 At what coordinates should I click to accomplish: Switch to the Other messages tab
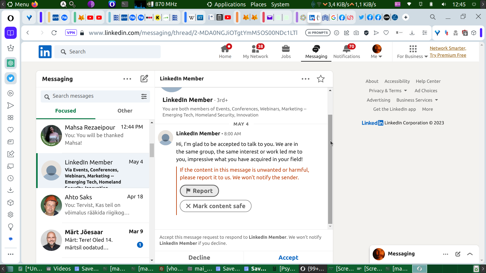tap(125, 111)
